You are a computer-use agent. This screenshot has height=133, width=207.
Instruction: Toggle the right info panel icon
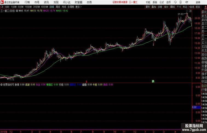coord(190,11)
